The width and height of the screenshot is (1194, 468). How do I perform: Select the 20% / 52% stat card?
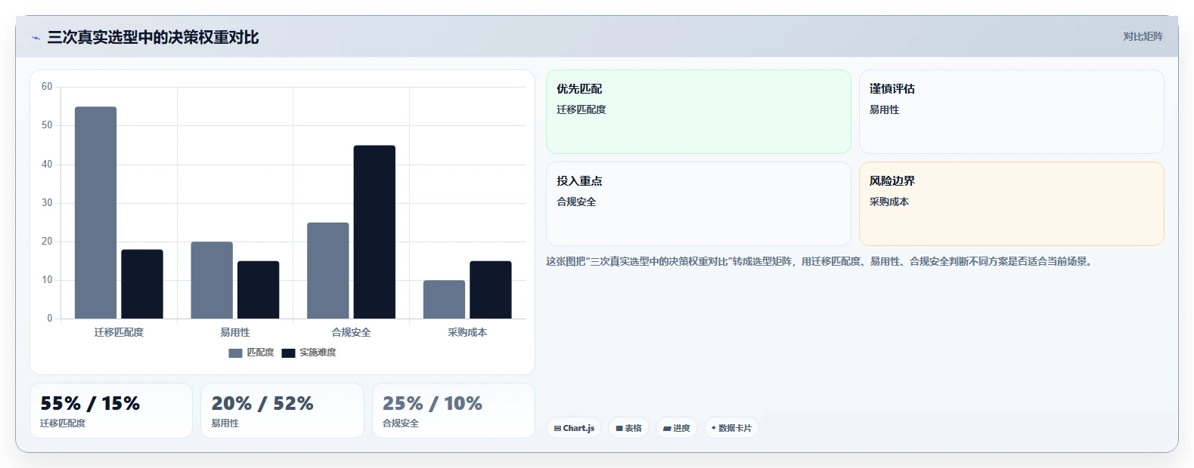point(282,411)
